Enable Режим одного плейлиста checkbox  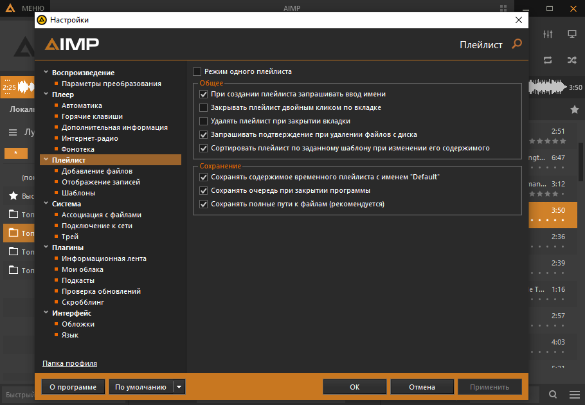(197, 71)
